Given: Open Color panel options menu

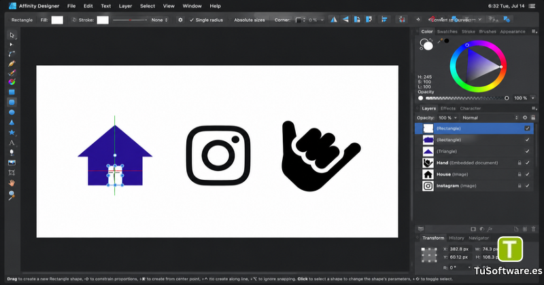Looking at the screenshot, I should 534,31.
